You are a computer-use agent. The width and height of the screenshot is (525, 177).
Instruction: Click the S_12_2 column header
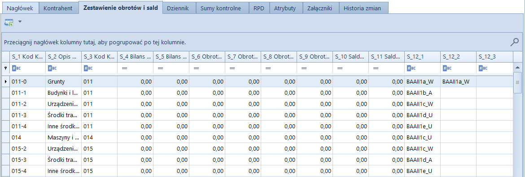[x=459, y=57]
